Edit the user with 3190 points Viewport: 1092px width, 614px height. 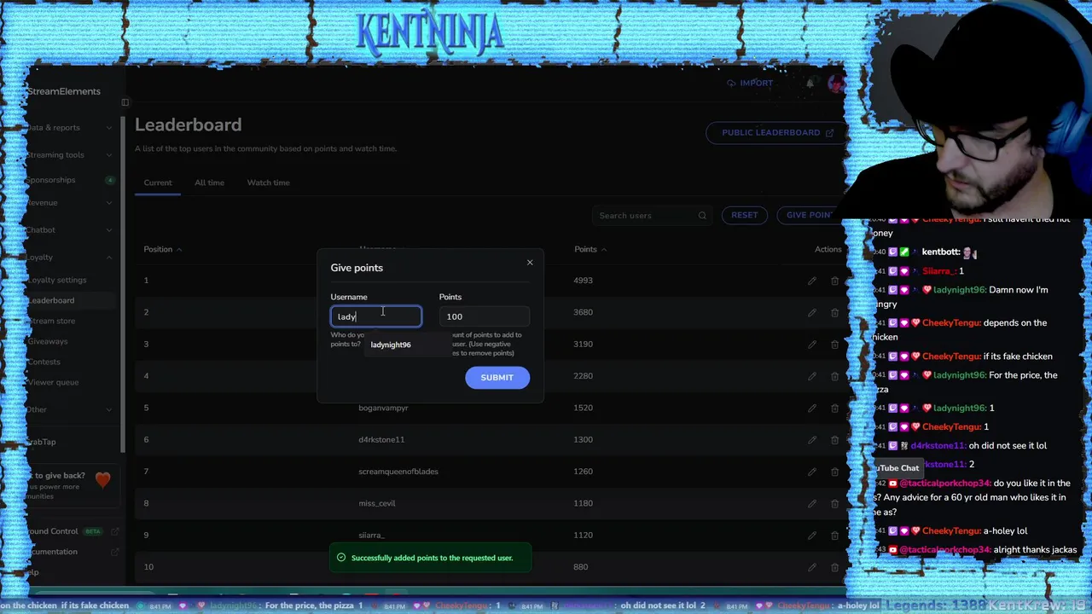coord(812,345)
